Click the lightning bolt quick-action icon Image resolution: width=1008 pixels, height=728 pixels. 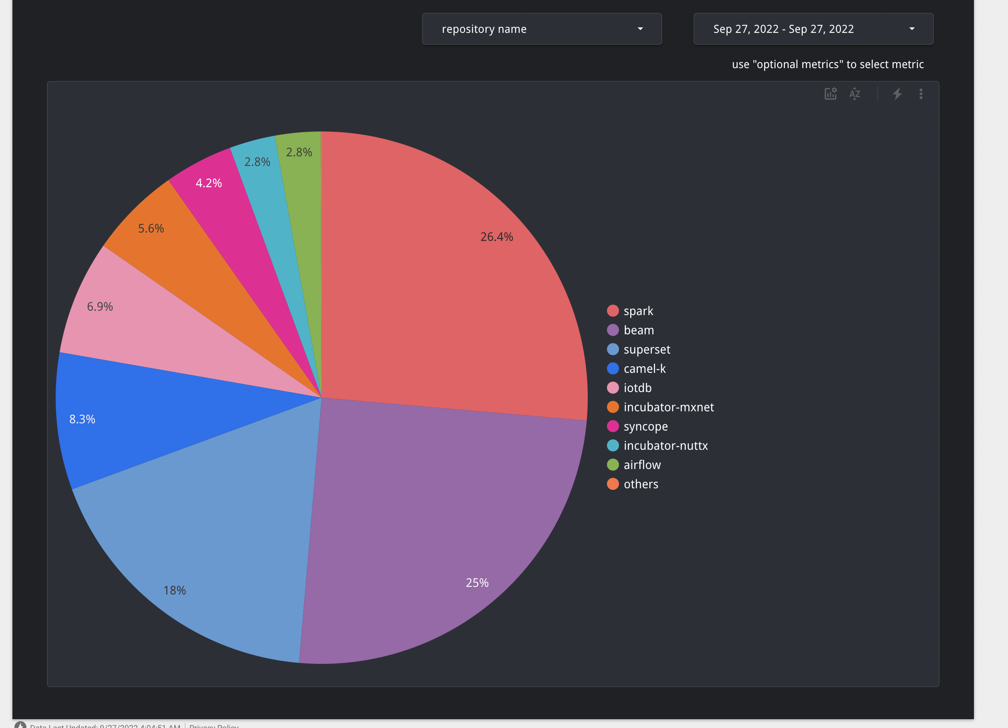(x=897, y=94)
